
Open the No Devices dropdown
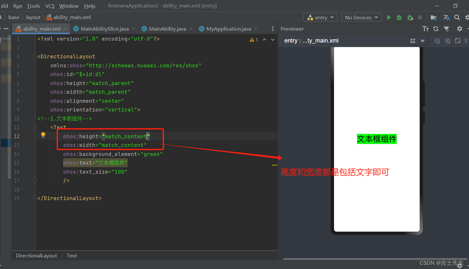pyautogui.click(x=361, y=17)
